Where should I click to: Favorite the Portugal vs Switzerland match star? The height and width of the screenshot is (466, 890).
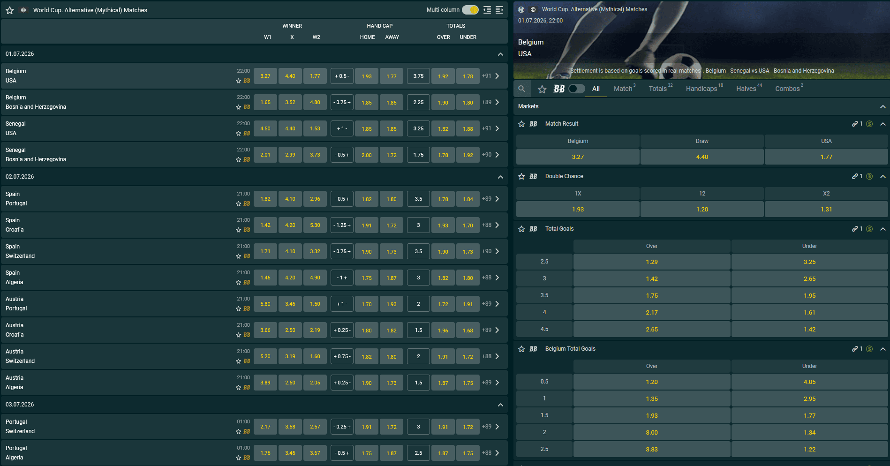(x=238, y=432)
